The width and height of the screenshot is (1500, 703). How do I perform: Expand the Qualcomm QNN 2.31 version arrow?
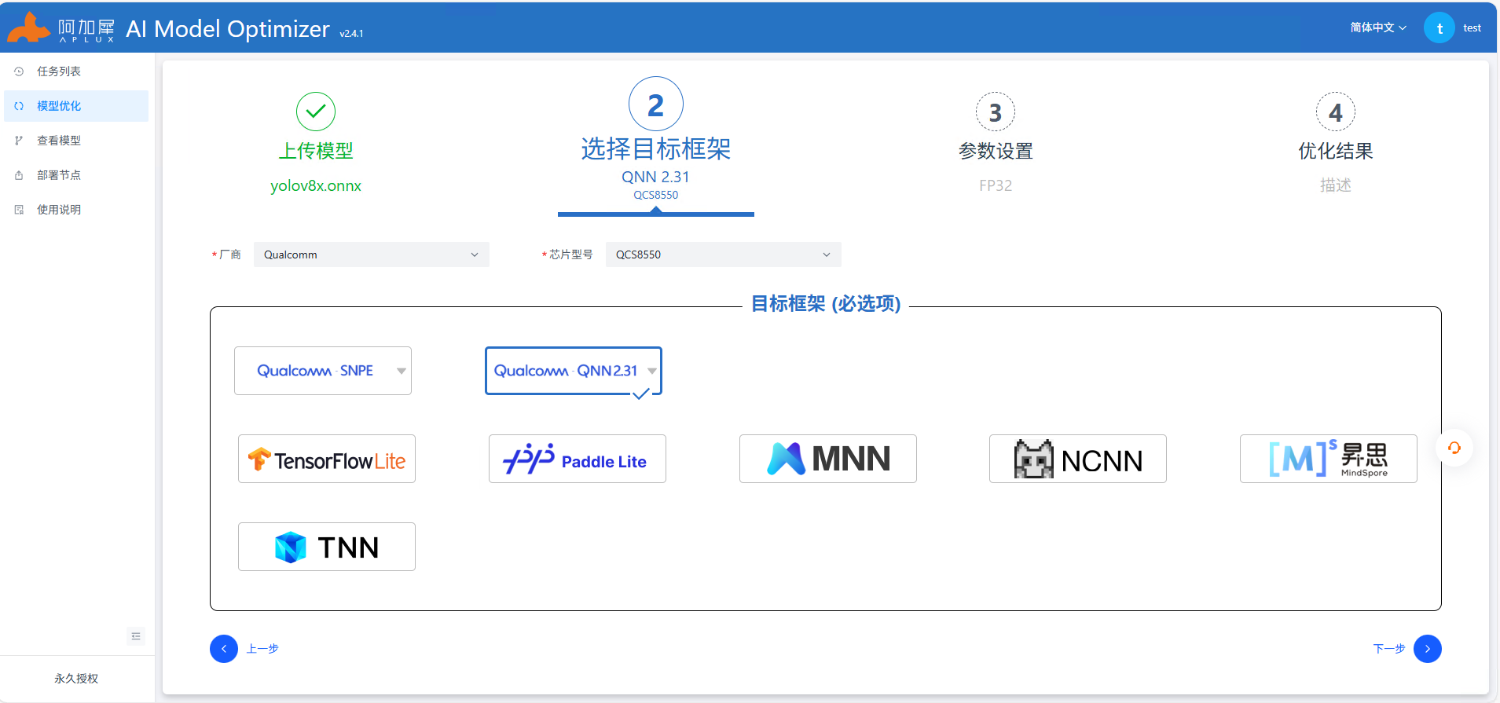pyautogui.click(x=652, y=371)
